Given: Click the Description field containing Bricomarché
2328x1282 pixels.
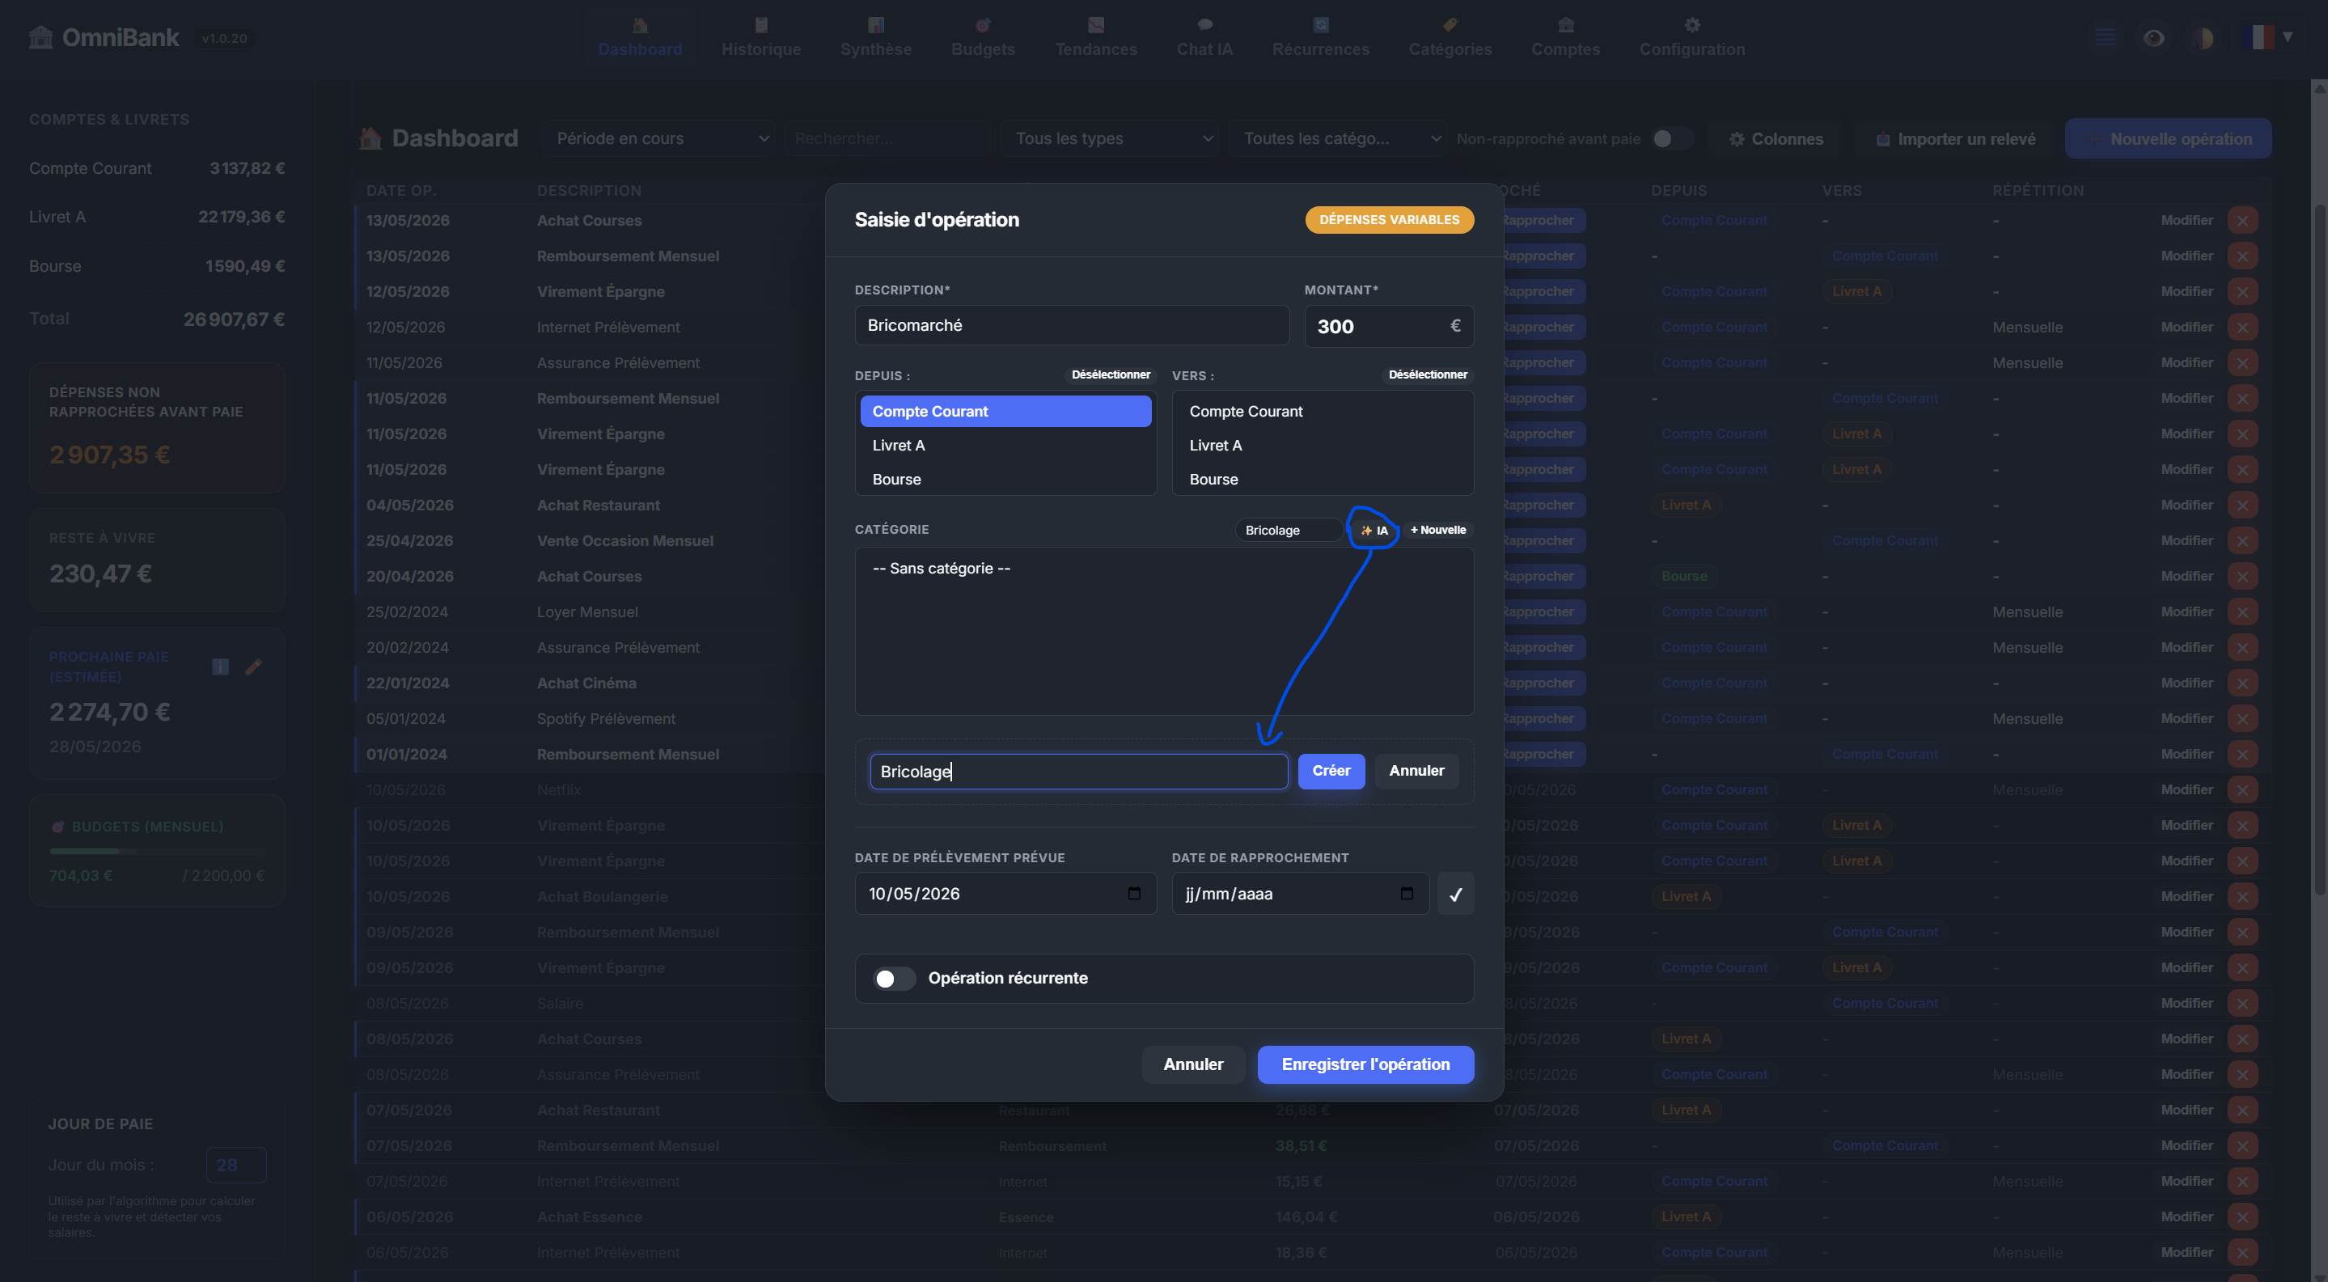Looking at the screenshot, I should [1071, 325].
